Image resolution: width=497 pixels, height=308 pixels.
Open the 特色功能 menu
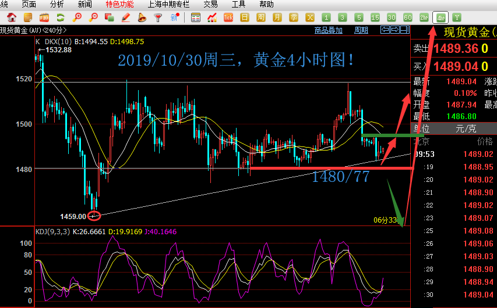(x=119, y=4)
